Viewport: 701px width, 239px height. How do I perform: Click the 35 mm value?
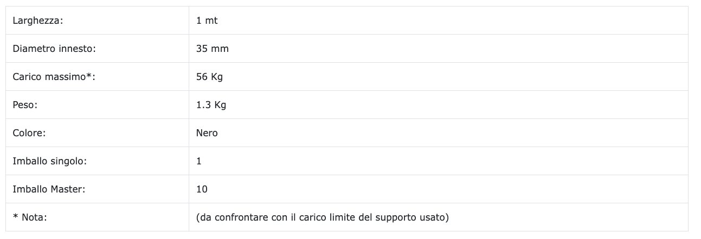[x=212, y=49]
